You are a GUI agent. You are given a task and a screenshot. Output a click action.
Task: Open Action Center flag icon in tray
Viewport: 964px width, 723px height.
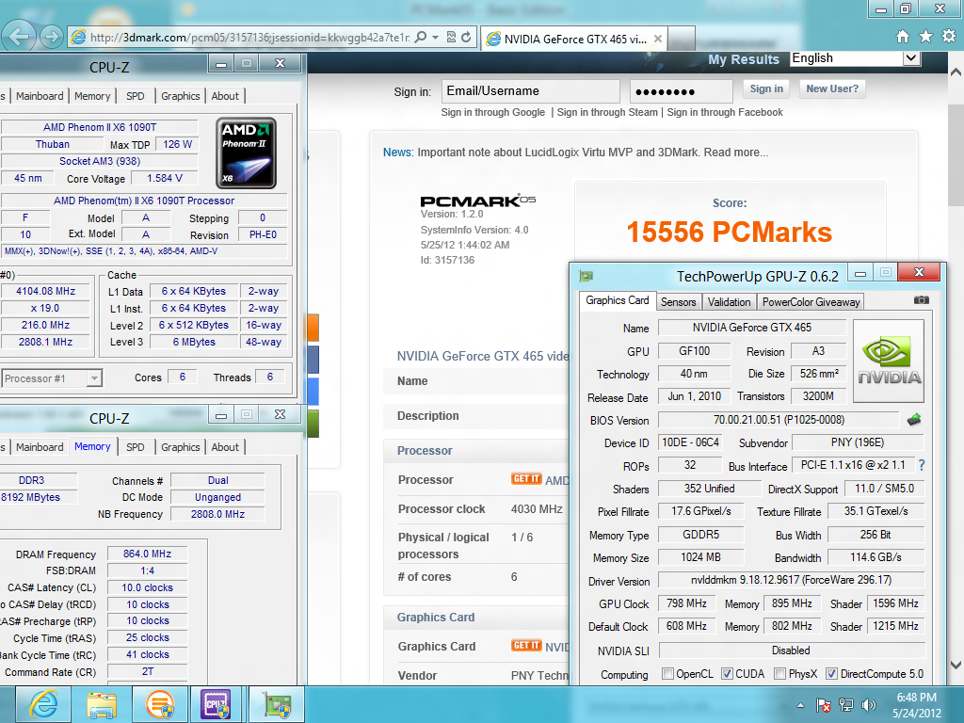(823, 705)
